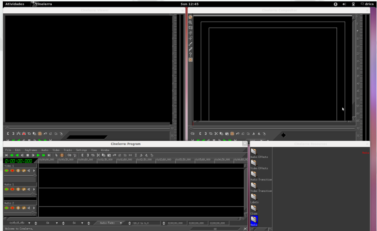Image resolution: width=377 pixels, height=231 pixels.
Task: Open the tool info question-mark in Compositor
Action: coord(190,54)
